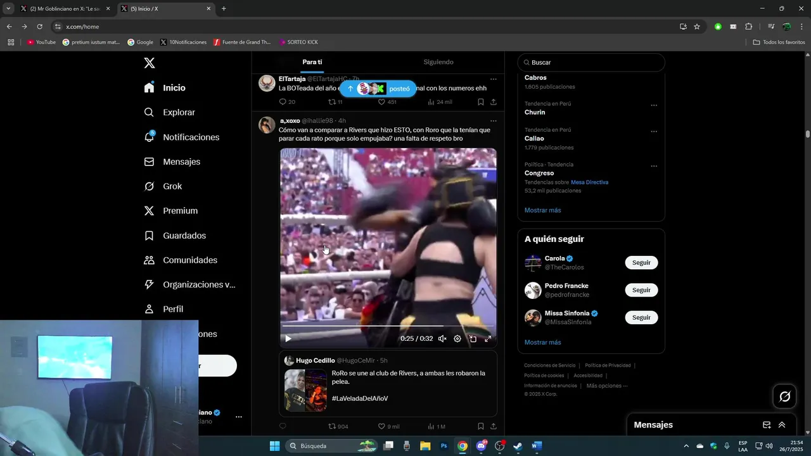The image size is (811, 456).
Task: Open Grok from the sidebar
Action: [x=163, y=186]
